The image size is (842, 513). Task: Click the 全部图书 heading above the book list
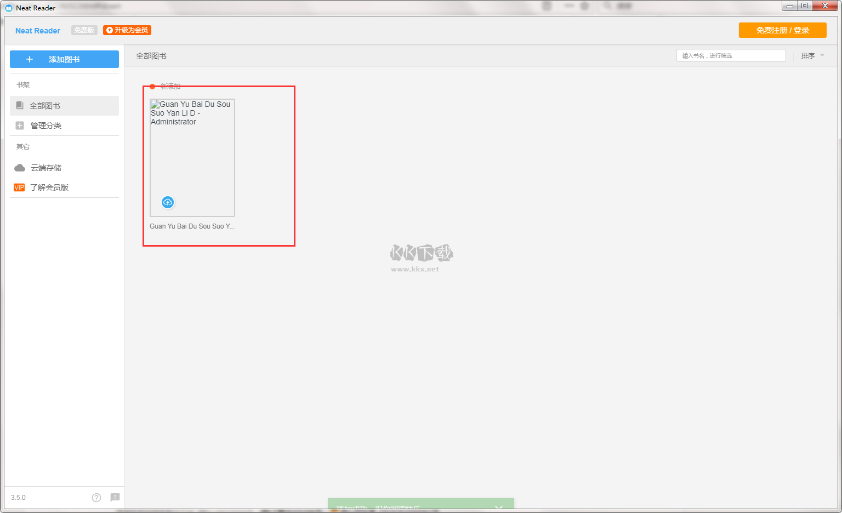pos(151,56)
